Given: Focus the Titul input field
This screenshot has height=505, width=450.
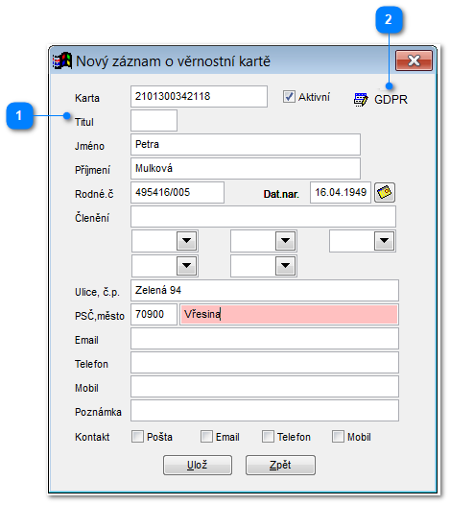Looking at the screenshot, I should point(154,120).
